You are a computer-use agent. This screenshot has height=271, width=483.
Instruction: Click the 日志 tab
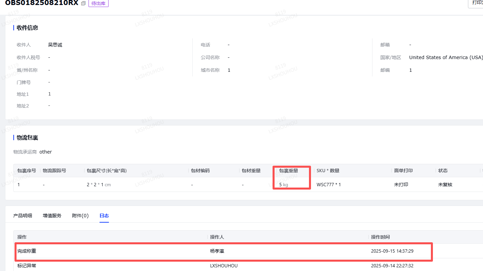tap(104, 216)
